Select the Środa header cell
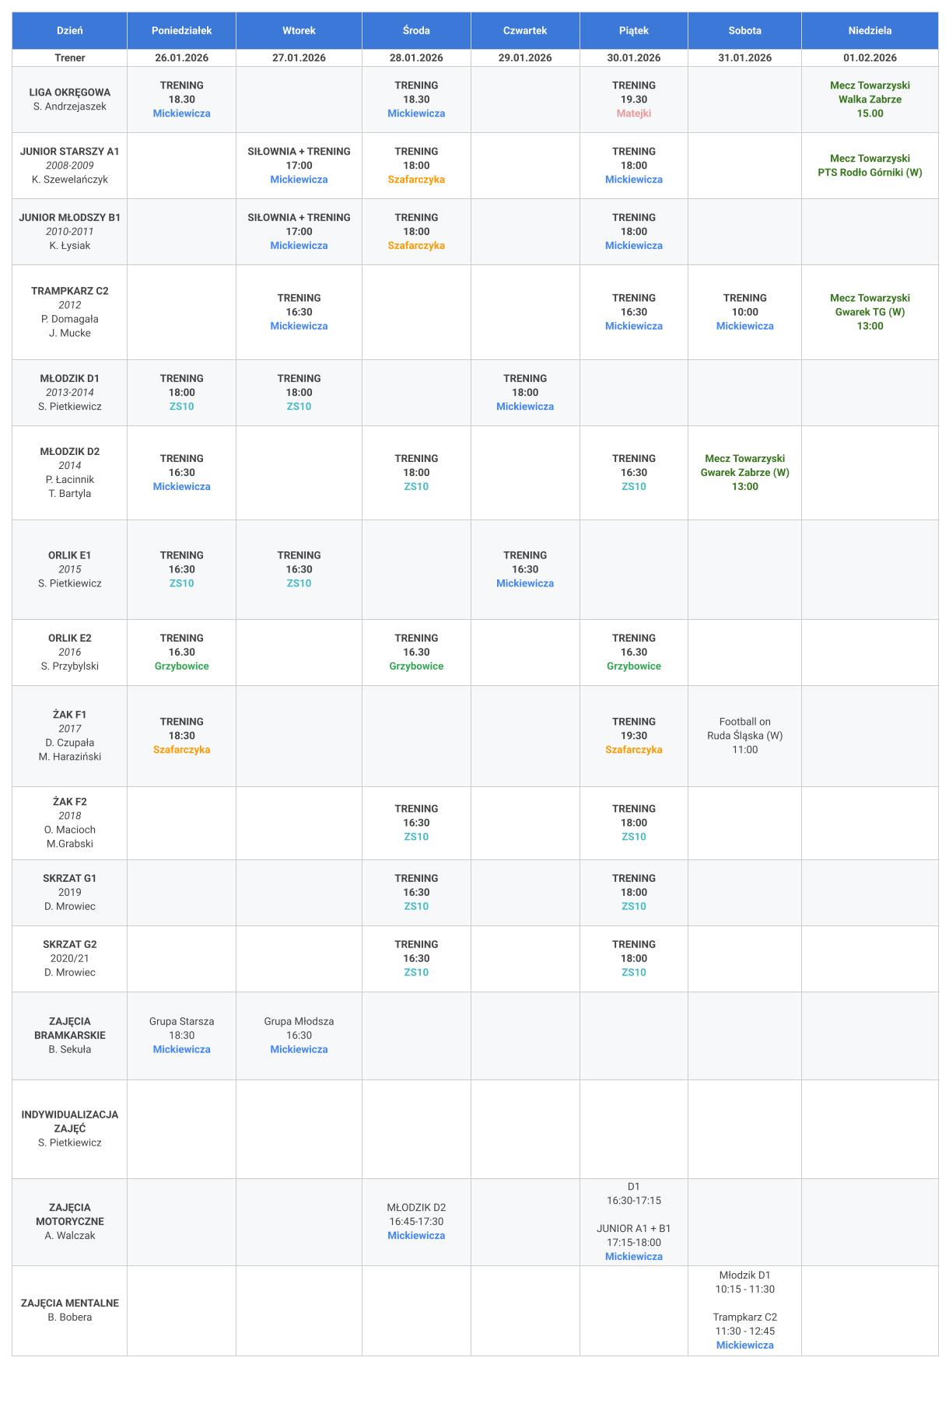 416,30
